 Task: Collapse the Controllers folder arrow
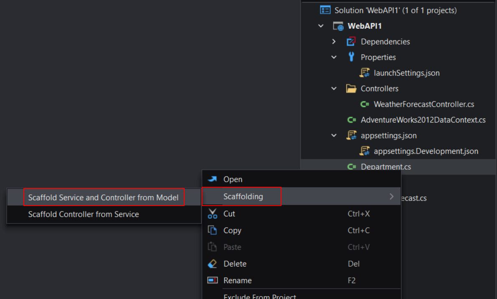pos(334,88)
